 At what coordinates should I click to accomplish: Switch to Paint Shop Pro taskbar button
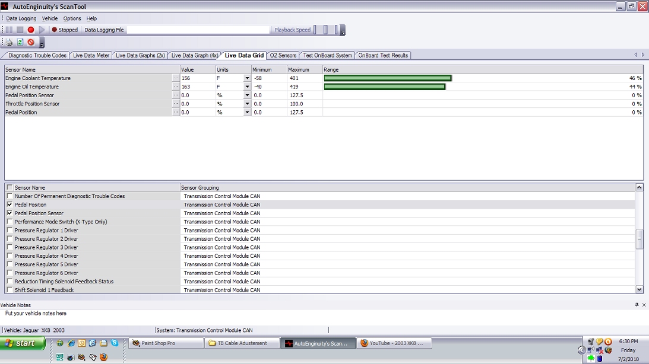[166, 343]
